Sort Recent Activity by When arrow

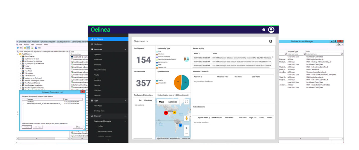(x=199, y=54)
